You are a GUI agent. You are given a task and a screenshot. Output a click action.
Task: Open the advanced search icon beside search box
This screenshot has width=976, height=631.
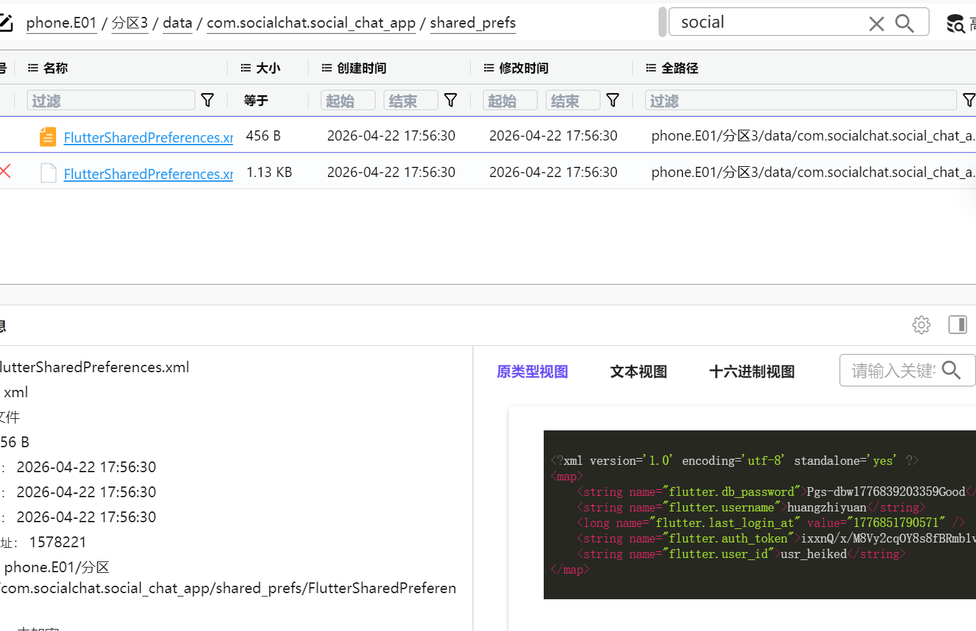click(955, 24)
